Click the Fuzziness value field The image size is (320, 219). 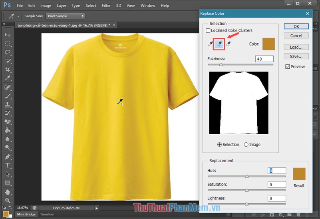coord(264,59)
